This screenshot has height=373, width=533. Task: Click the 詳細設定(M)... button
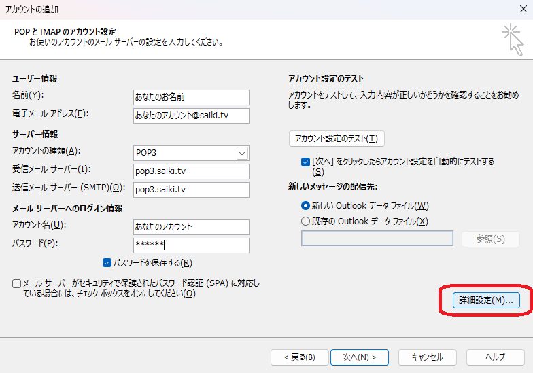485,300
